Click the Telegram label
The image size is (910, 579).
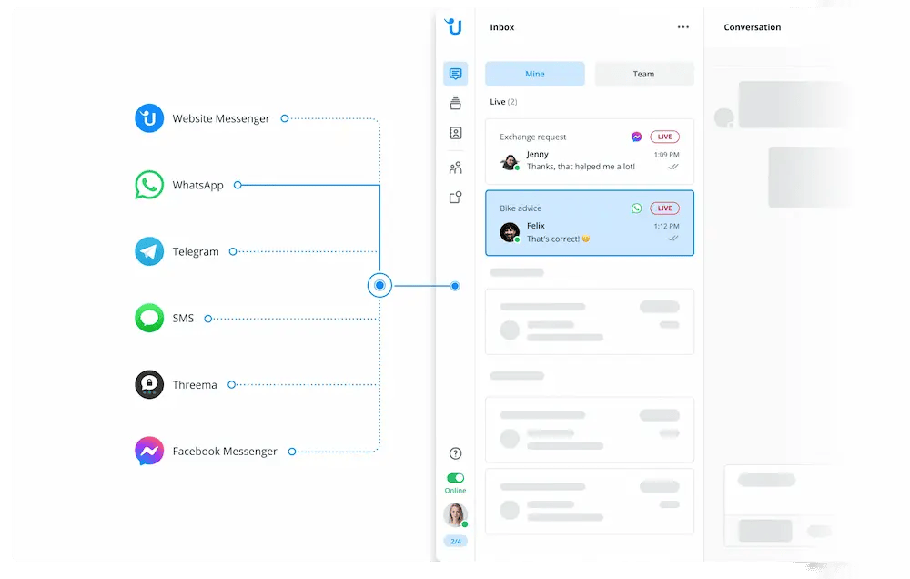(196, 252)
